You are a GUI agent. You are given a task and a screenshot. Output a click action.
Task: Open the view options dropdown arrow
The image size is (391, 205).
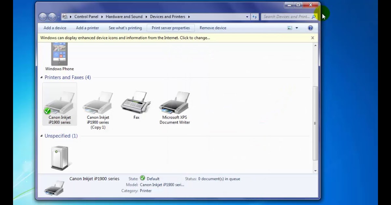pyautogui.click(x=297, y=28)
